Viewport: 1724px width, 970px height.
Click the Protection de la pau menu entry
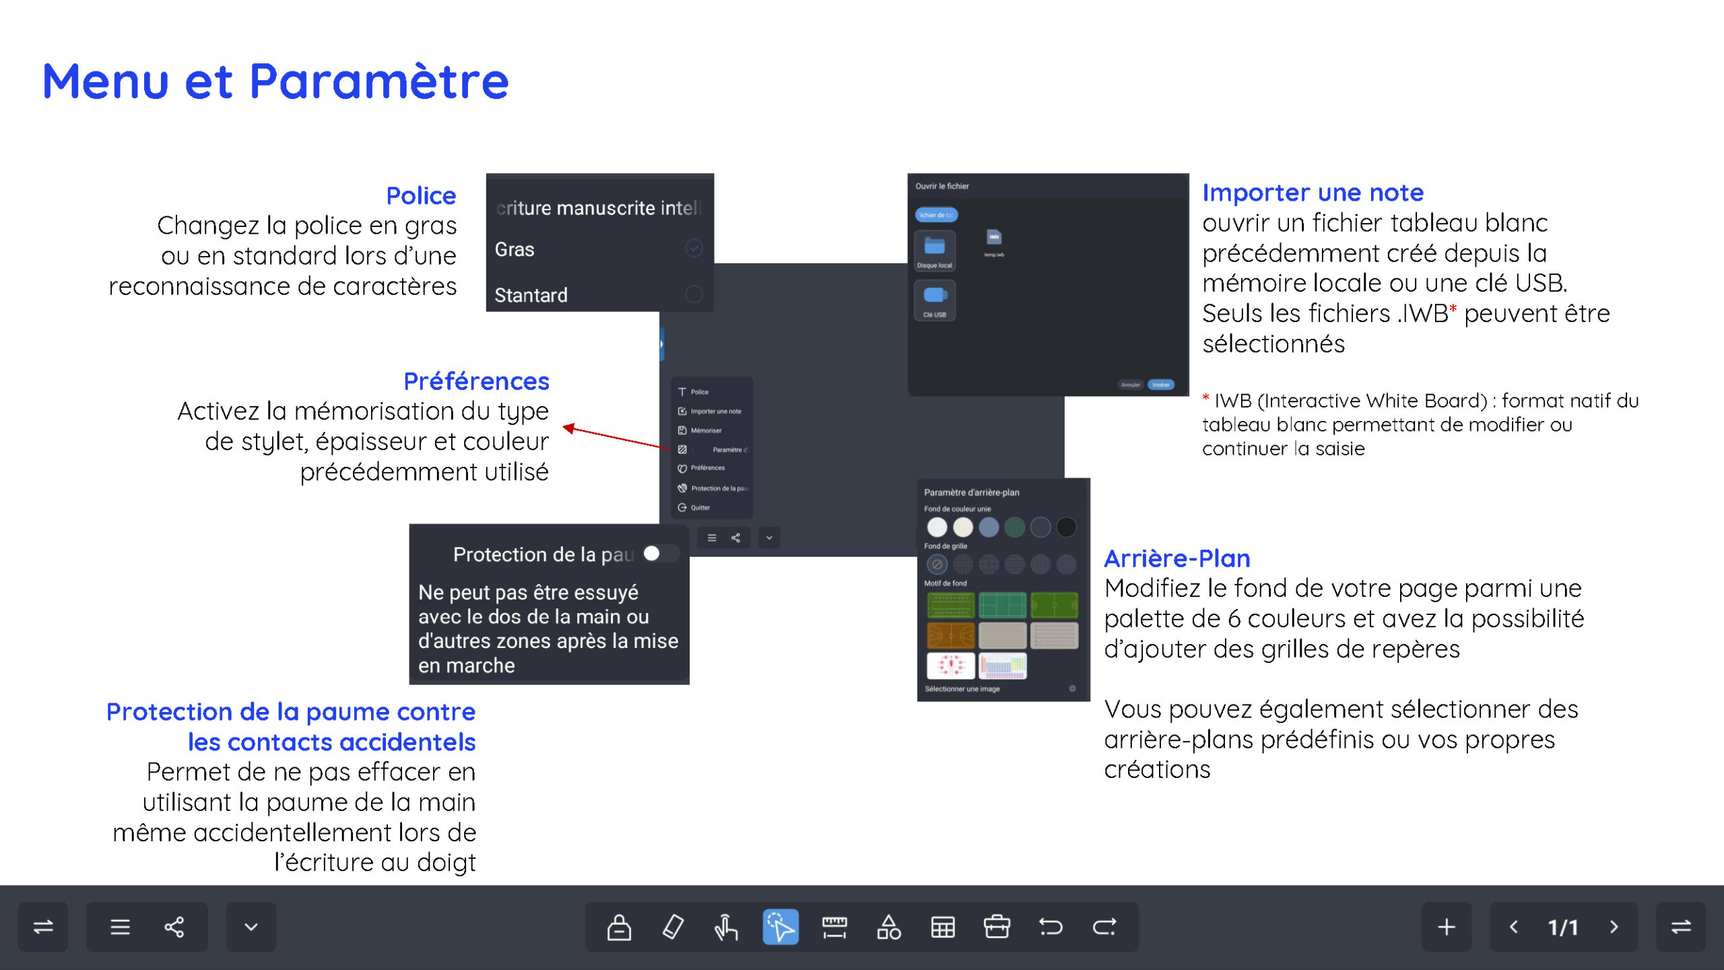(x=712, y=488)
